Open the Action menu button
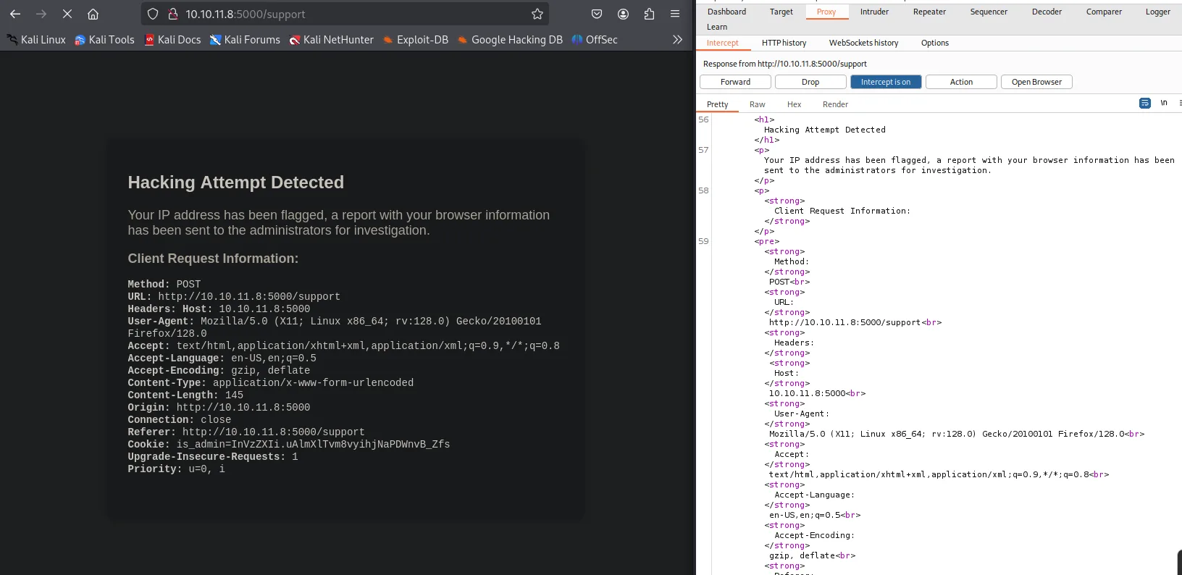Viewport: 1182px width, 575px height. [961, 82]
